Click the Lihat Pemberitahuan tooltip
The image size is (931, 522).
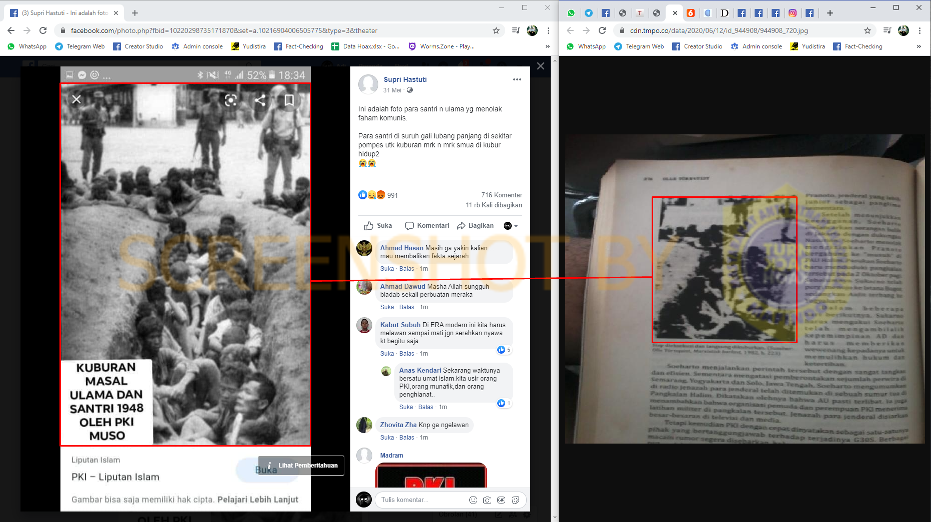tap(301, 466)
